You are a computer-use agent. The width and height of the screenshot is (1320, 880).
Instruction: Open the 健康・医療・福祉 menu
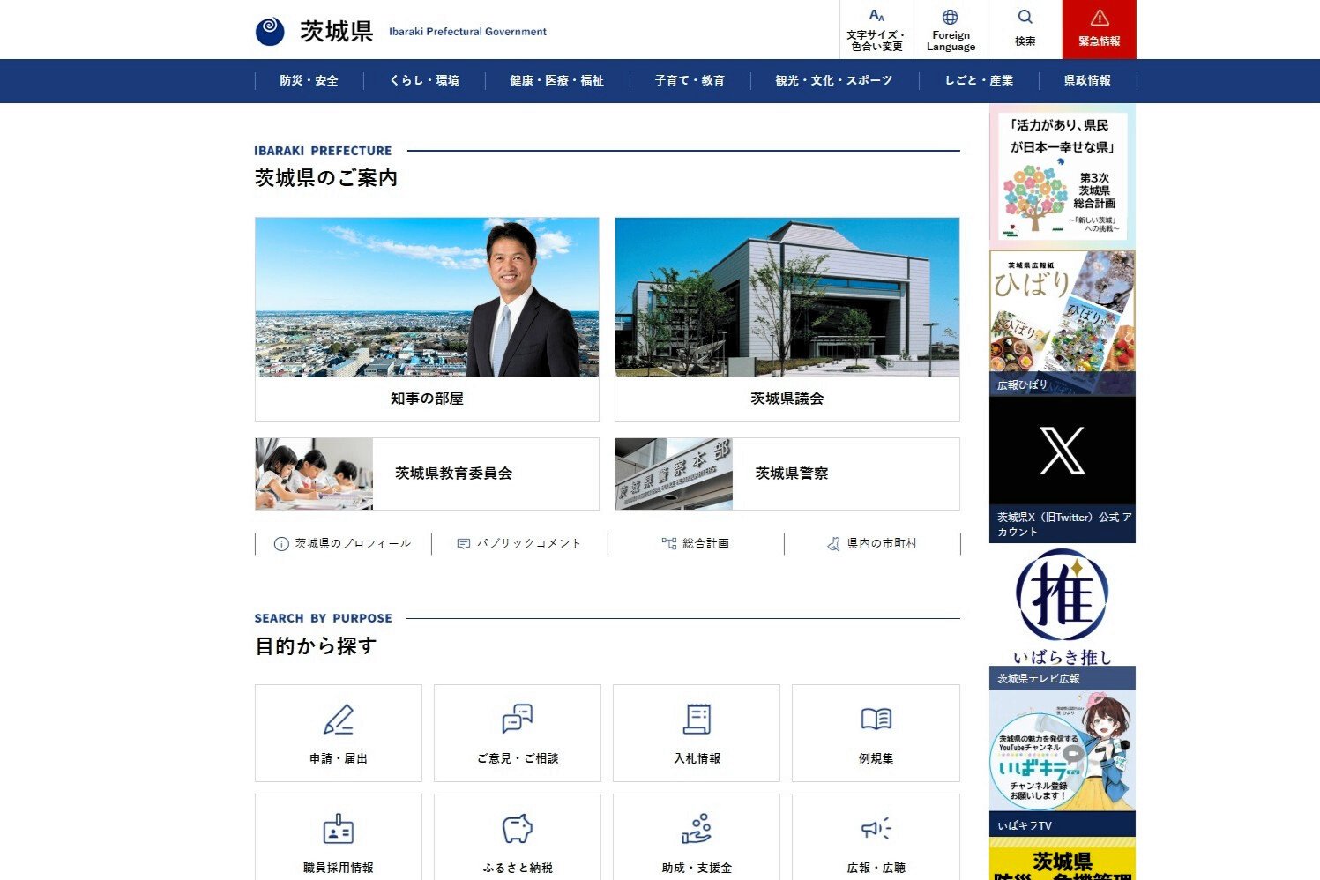(557, 80)
